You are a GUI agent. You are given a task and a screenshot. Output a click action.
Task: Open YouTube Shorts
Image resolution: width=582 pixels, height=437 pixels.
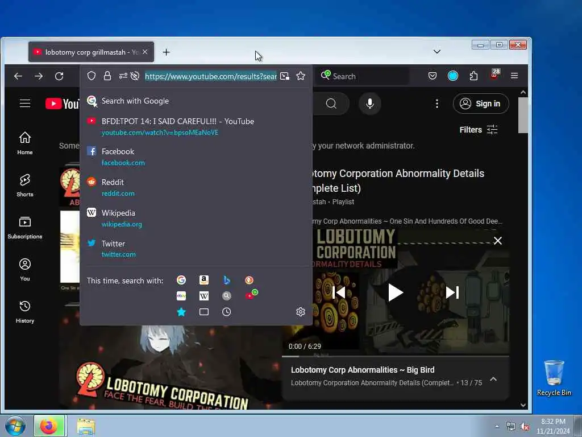(x=25, y=185)
